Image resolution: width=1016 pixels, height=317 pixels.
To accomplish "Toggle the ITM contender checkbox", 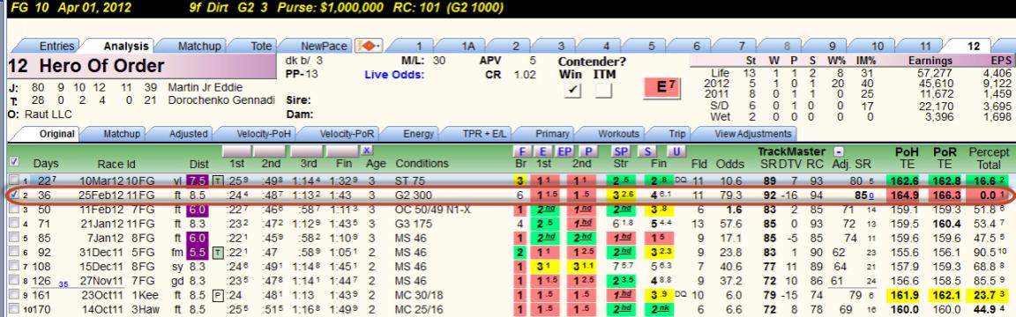I will coord(604,91).
